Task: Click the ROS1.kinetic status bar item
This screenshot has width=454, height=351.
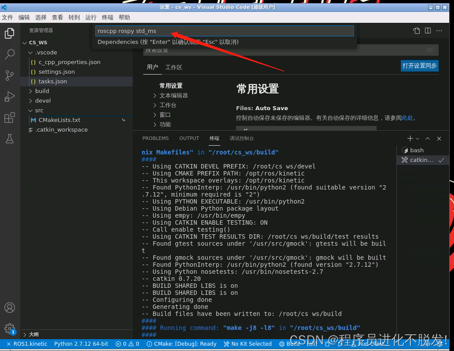Action: (27, 344)
